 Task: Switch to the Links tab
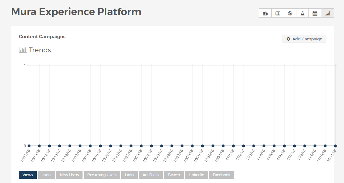130,175
